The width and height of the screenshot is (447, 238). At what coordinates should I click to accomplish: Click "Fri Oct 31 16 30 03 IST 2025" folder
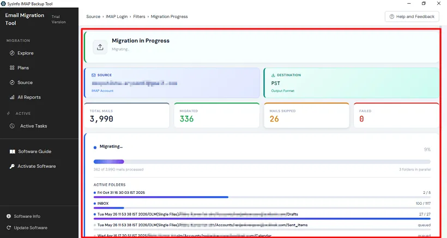click(x=121, y=193)
